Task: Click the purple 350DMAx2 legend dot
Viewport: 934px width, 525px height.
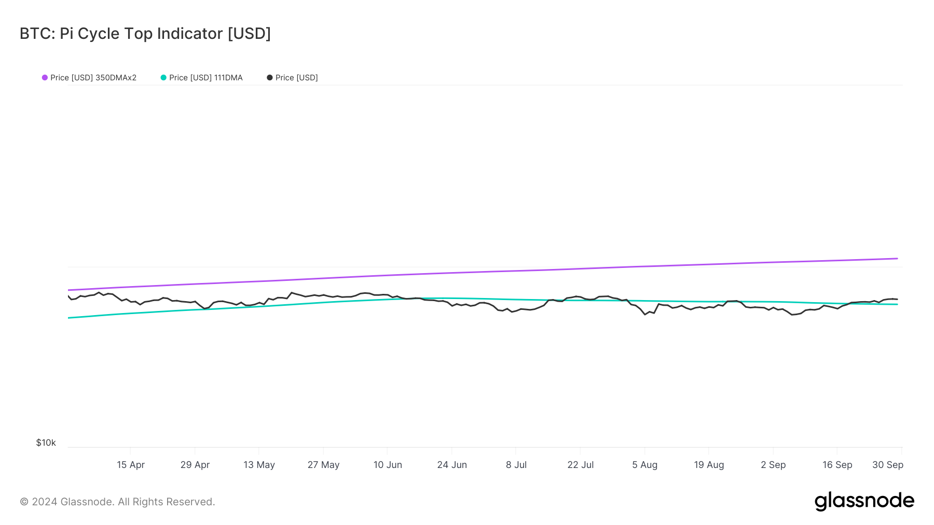Action: click(45, 78)
